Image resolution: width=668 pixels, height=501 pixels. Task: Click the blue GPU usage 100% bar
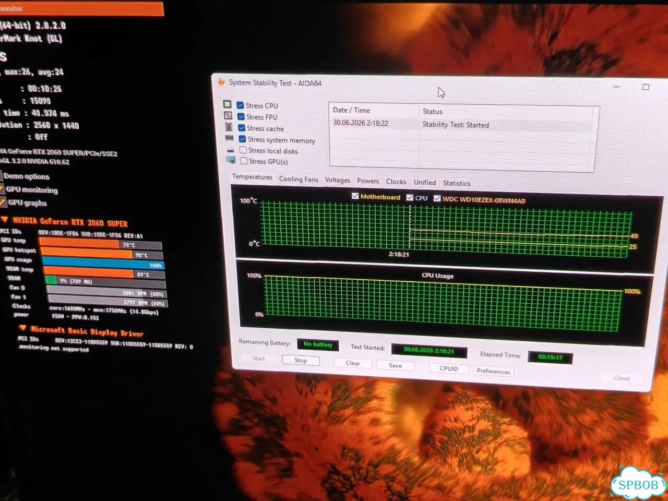pyautogui.click(x=103, y=264)
